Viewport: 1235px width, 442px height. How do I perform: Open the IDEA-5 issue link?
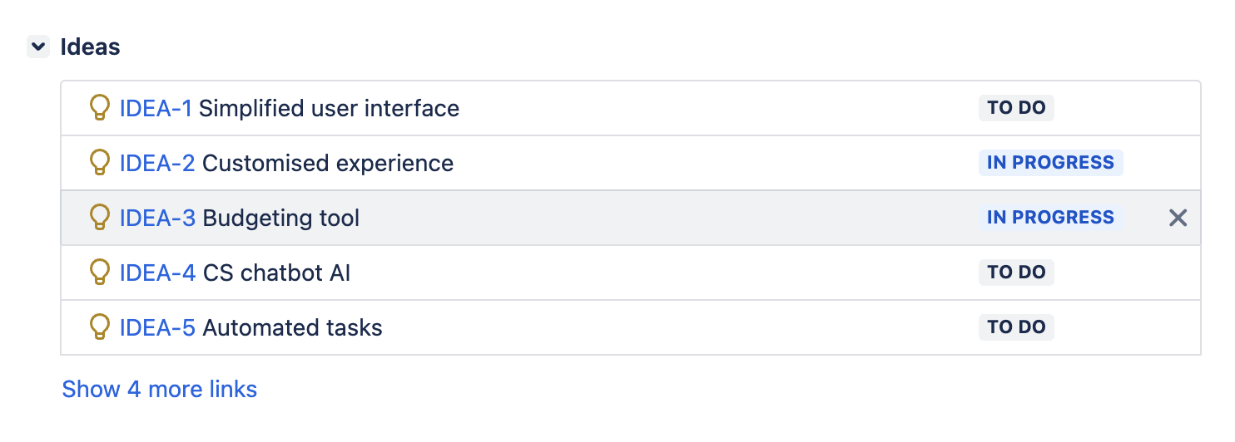point(157,327)
